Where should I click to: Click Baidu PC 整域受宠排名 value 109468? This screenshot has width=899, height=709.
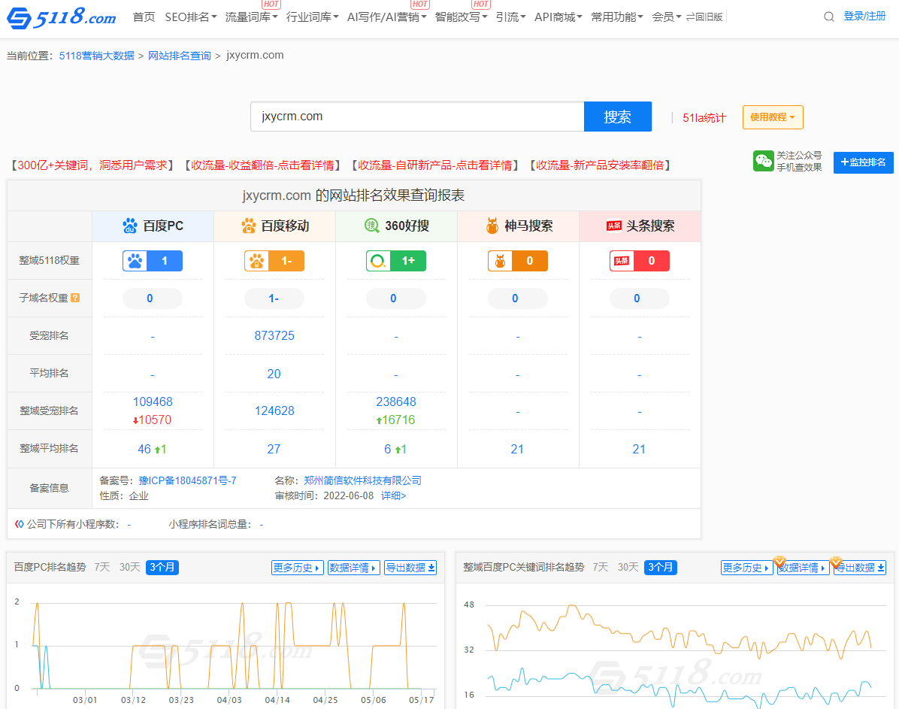point(153,402)
